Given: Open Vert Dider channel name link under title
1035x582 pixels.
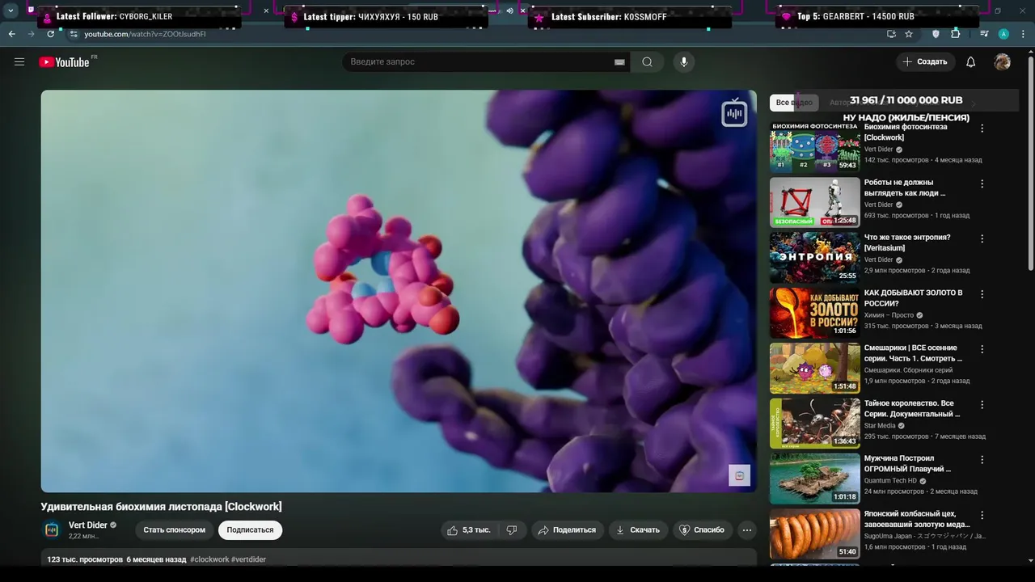Looking at the screenshot, I should [88, 525].
